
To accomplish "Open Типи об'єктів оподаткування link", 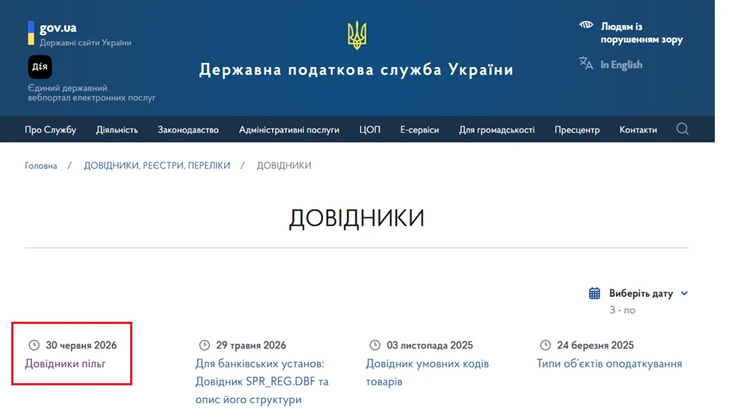I will coord(609,363).
